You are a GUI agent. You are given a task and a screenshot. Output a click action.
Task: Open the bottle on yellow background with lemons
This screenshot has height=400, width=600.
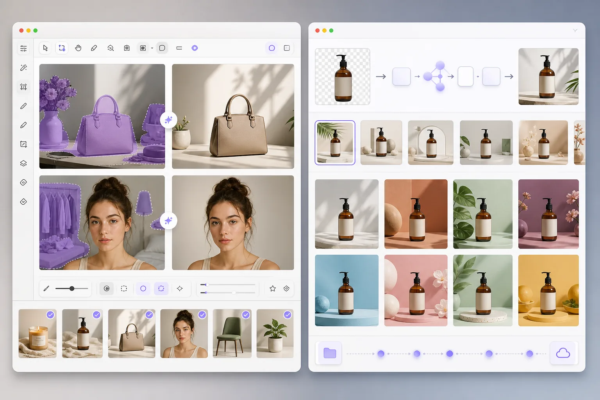[x=548, y=291]
